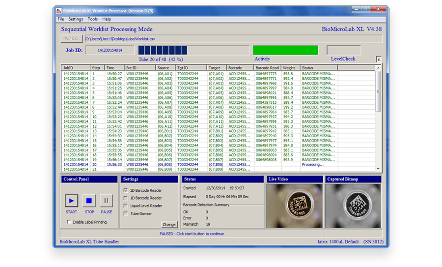Screen dimensions: 442x267
Task: Open the File menu
Action: click(61, 19)
